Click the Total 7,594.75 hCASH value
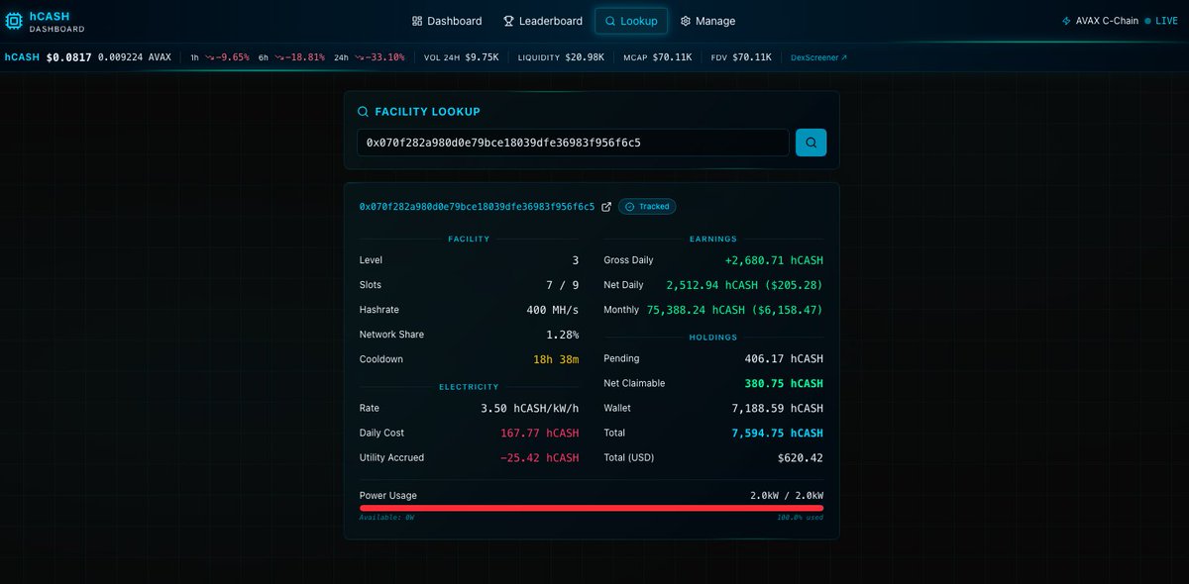The image size is (1189, 584). tap(778, 433)
